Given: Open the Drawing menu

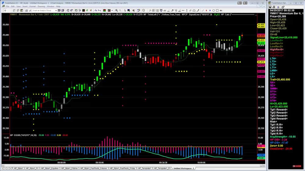Looking at the screenshot, I should pyautogui.click(x=41, y=6).
